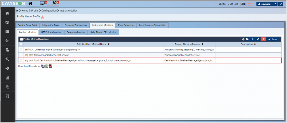Add a method monitor with plus icon

pos(253,39)
